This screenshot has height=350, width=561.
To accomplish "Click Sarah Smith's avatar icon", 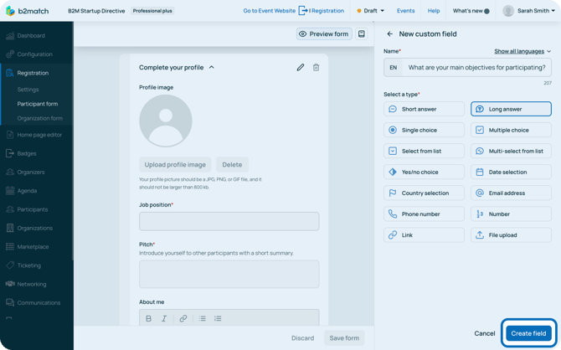I will coord(508,11).
